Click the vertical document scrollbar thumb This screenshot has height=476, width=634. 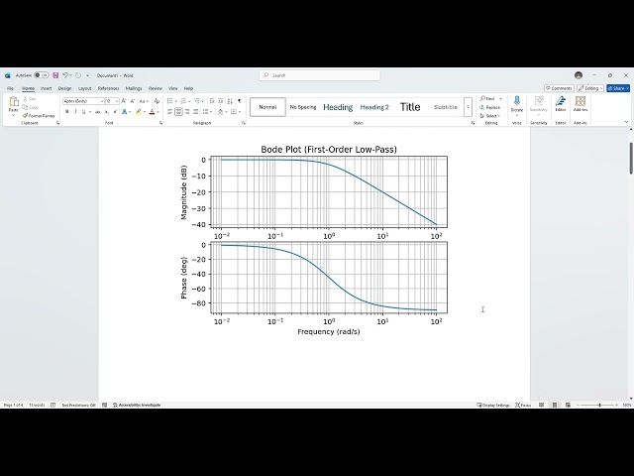pos(631,159)
